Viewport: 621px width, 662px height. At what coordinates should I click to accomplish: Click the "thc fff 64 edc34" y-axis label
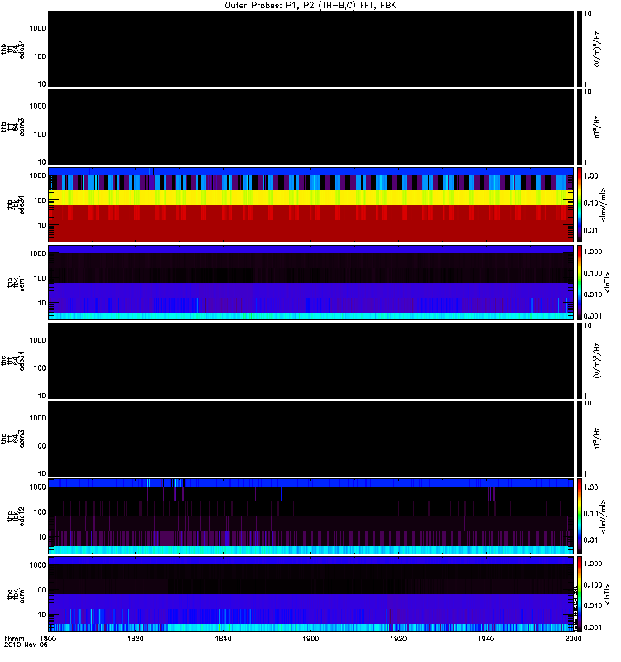tap(12, 361)
